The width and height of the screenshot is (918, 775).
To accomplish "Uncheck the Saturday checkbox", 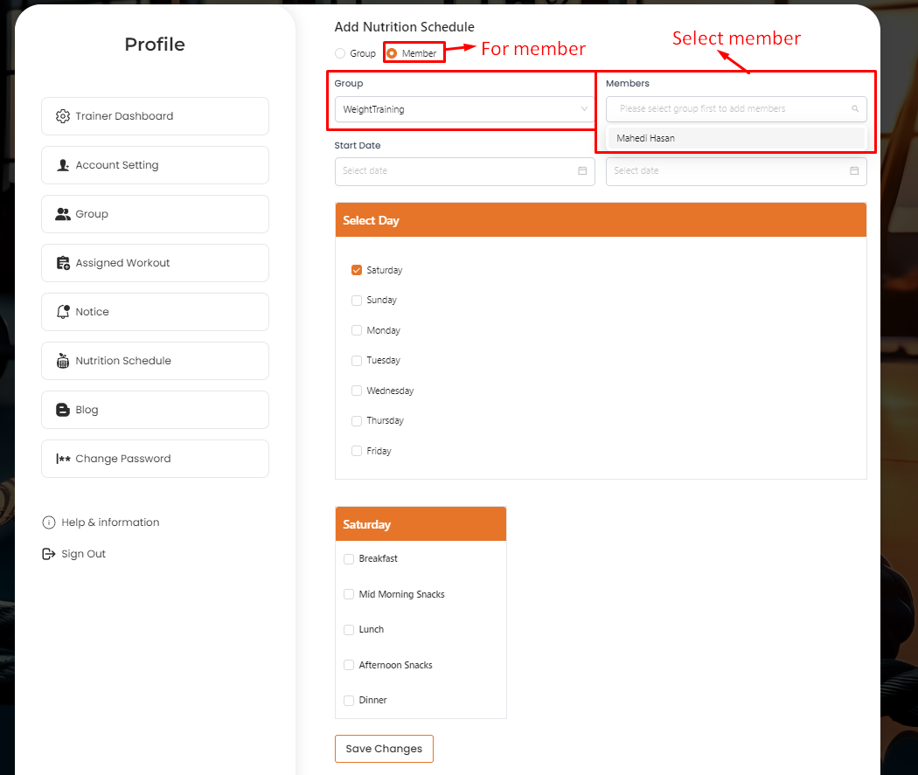I will (357, 270).
